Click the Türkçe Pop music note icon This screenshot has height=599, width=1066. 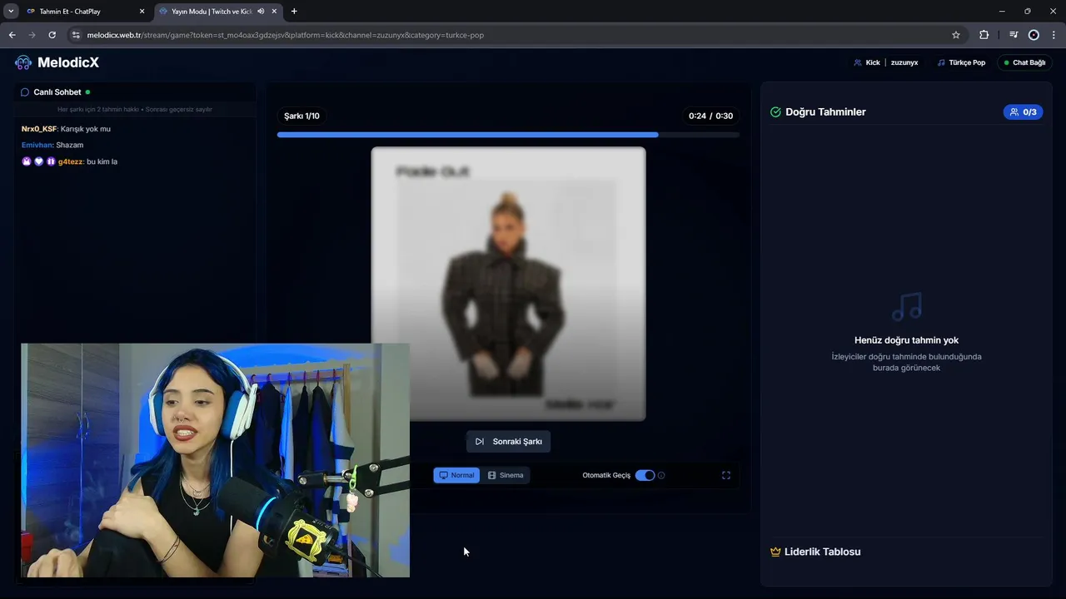[x=941, y=62]
